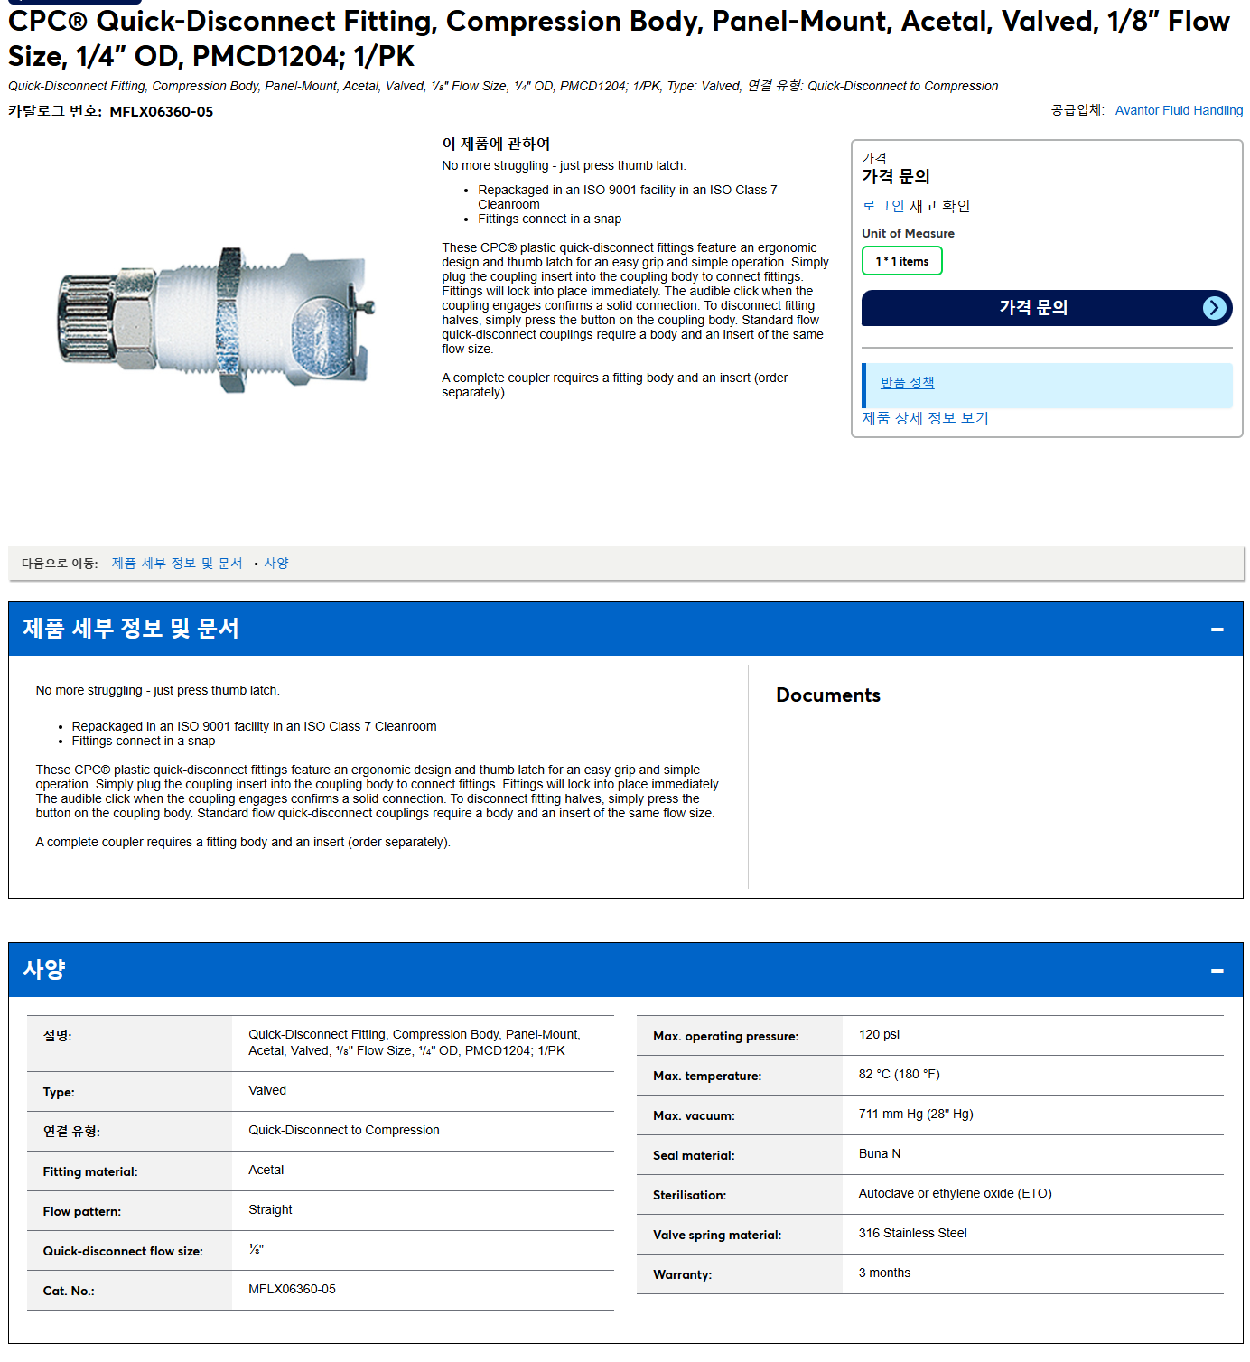Open the 반품 정책 link
Screen dimensions: 1250x1362
pos(908,383)
